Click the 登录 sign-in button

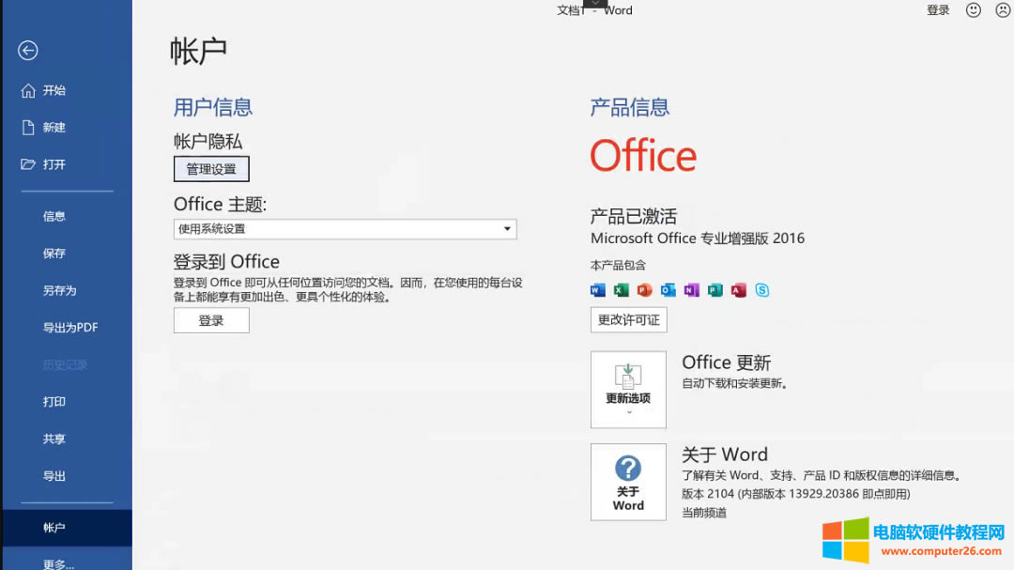tap(210, 320)
